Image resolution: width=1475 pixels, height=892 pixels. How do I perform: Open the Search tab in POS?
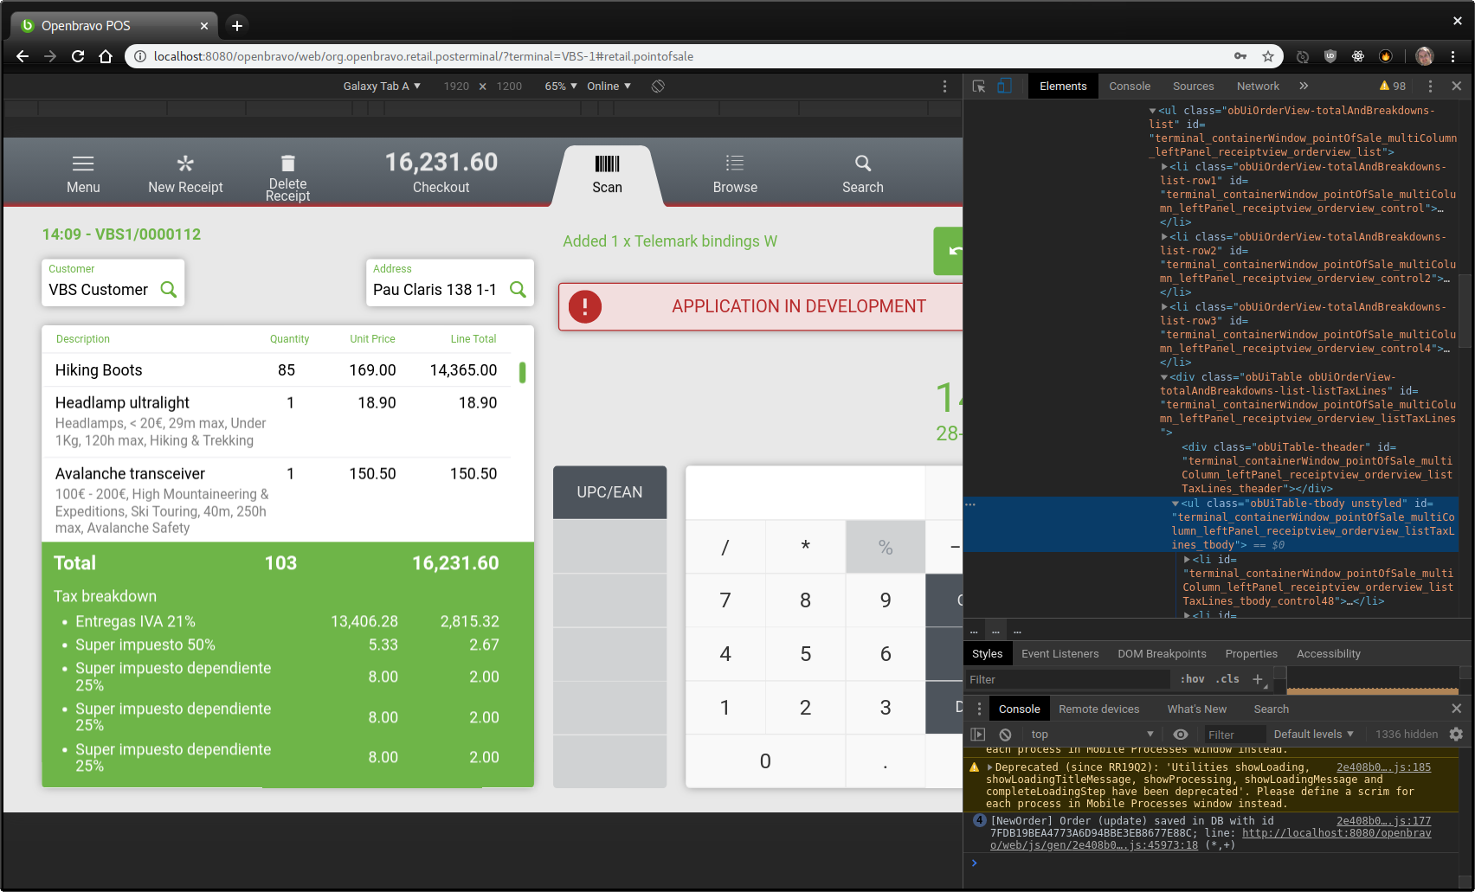[x=863, y=174]
